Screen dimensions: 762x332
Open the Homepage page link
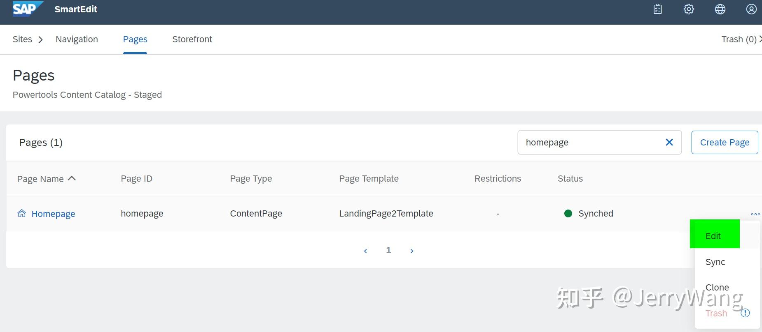53,214
